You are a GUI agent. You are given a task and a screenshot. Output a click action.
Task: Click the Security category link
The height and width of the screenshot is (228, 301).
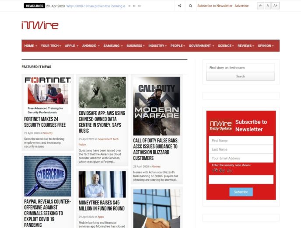(48, 133)
